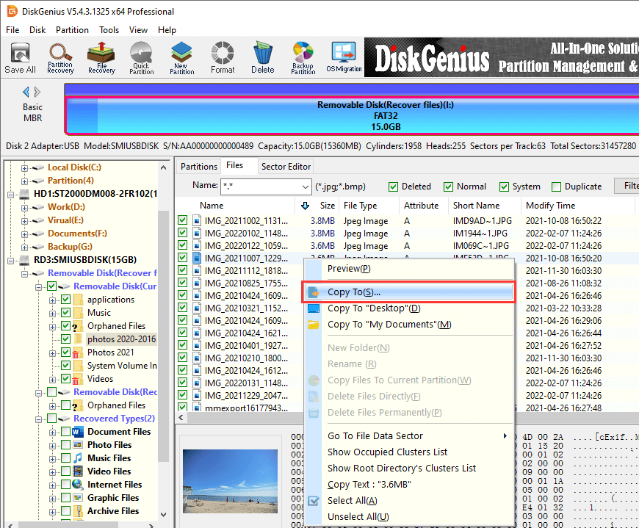Create a New Partition via toolbar
The image size is (639, 528).
point(181,58)
